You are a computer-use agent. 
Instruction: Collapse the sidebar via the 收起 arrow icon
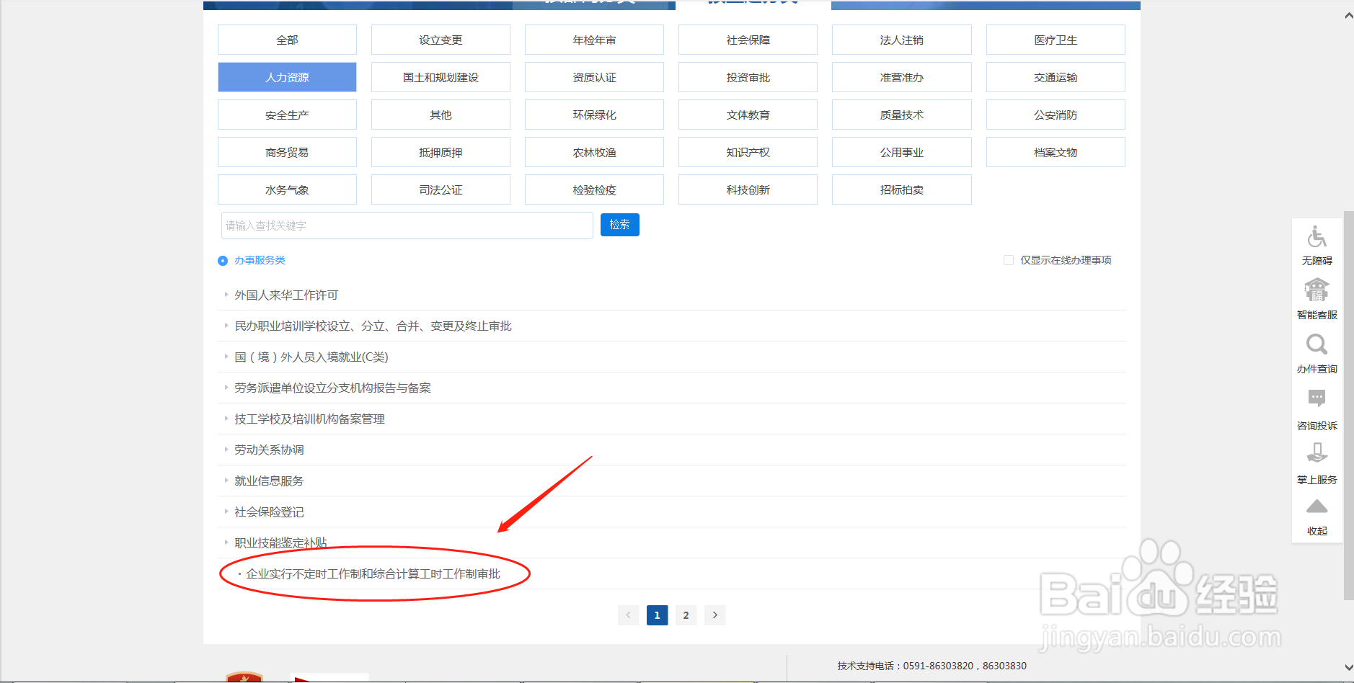coord(1317,506)
